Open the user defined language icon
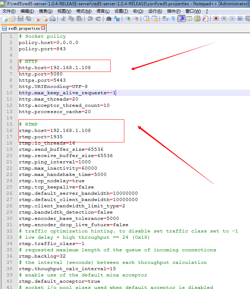 tap(189, 18)
